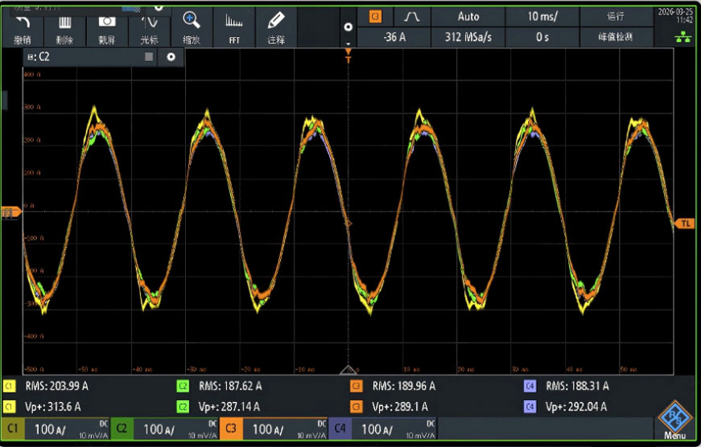Change the trigger slope edge icon
Viewport: 701px width, 447px height.
point(411,17)
